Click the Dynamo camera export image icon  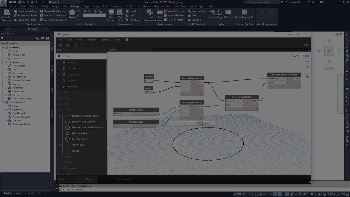point(306,45)
